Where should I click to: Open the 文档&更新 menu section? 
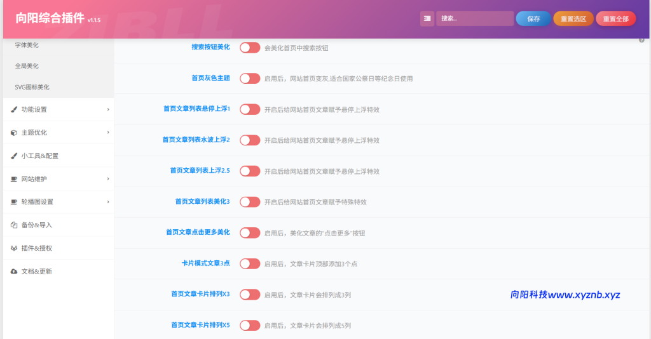coord(58,272)
